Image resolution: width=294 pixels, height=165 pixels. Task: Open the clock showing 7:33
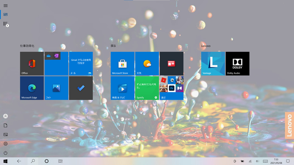tap(276, 161)
